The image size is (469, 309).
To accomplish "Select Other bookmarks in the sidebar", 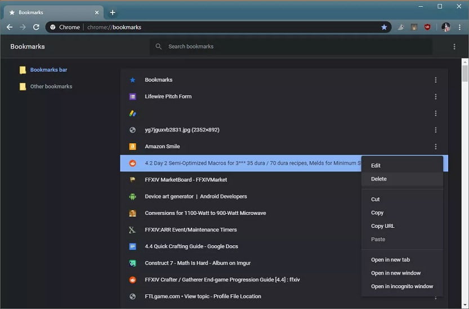I will [51, 86].
